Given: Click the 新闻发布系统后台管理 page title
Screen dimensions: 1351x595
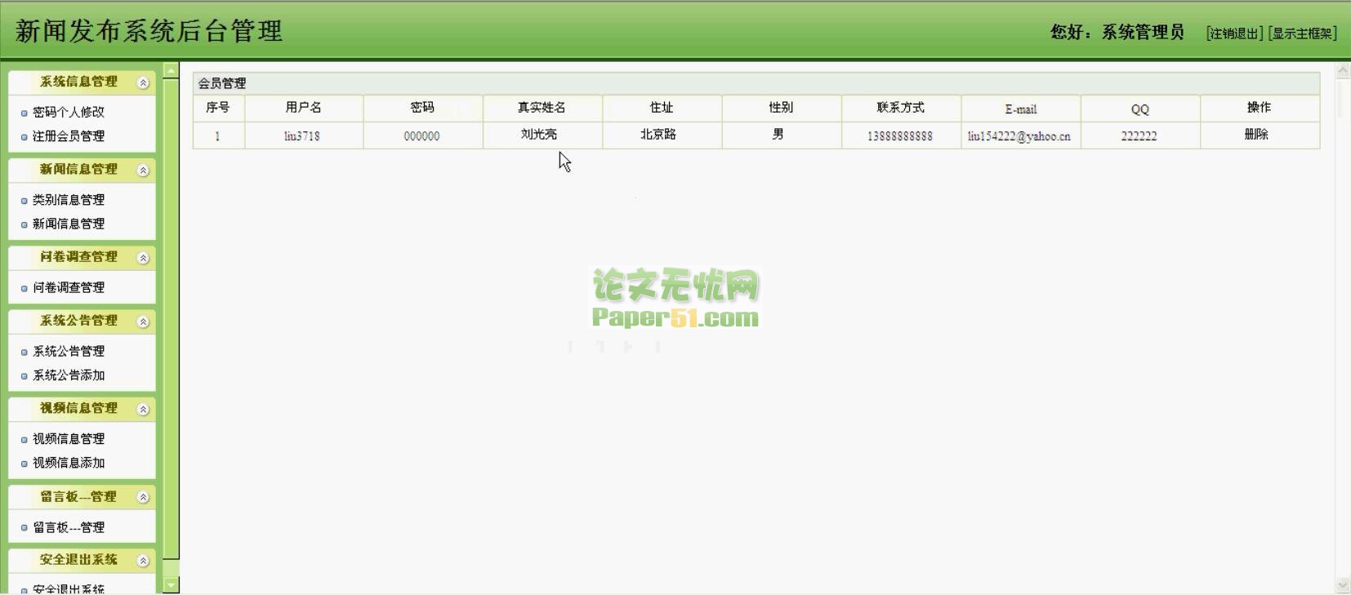Looking at the screenshot, I should click(x=149, y=31).
